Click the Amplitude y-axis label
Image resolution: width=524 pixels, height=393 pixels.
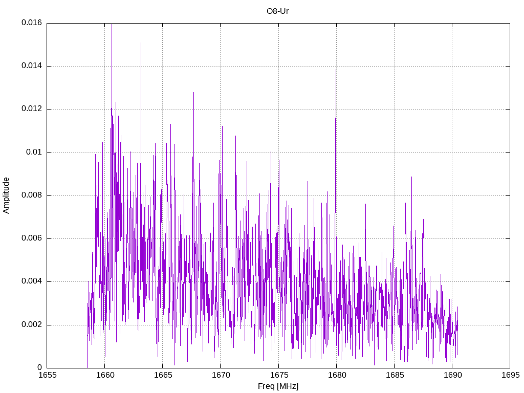(6, 195)
